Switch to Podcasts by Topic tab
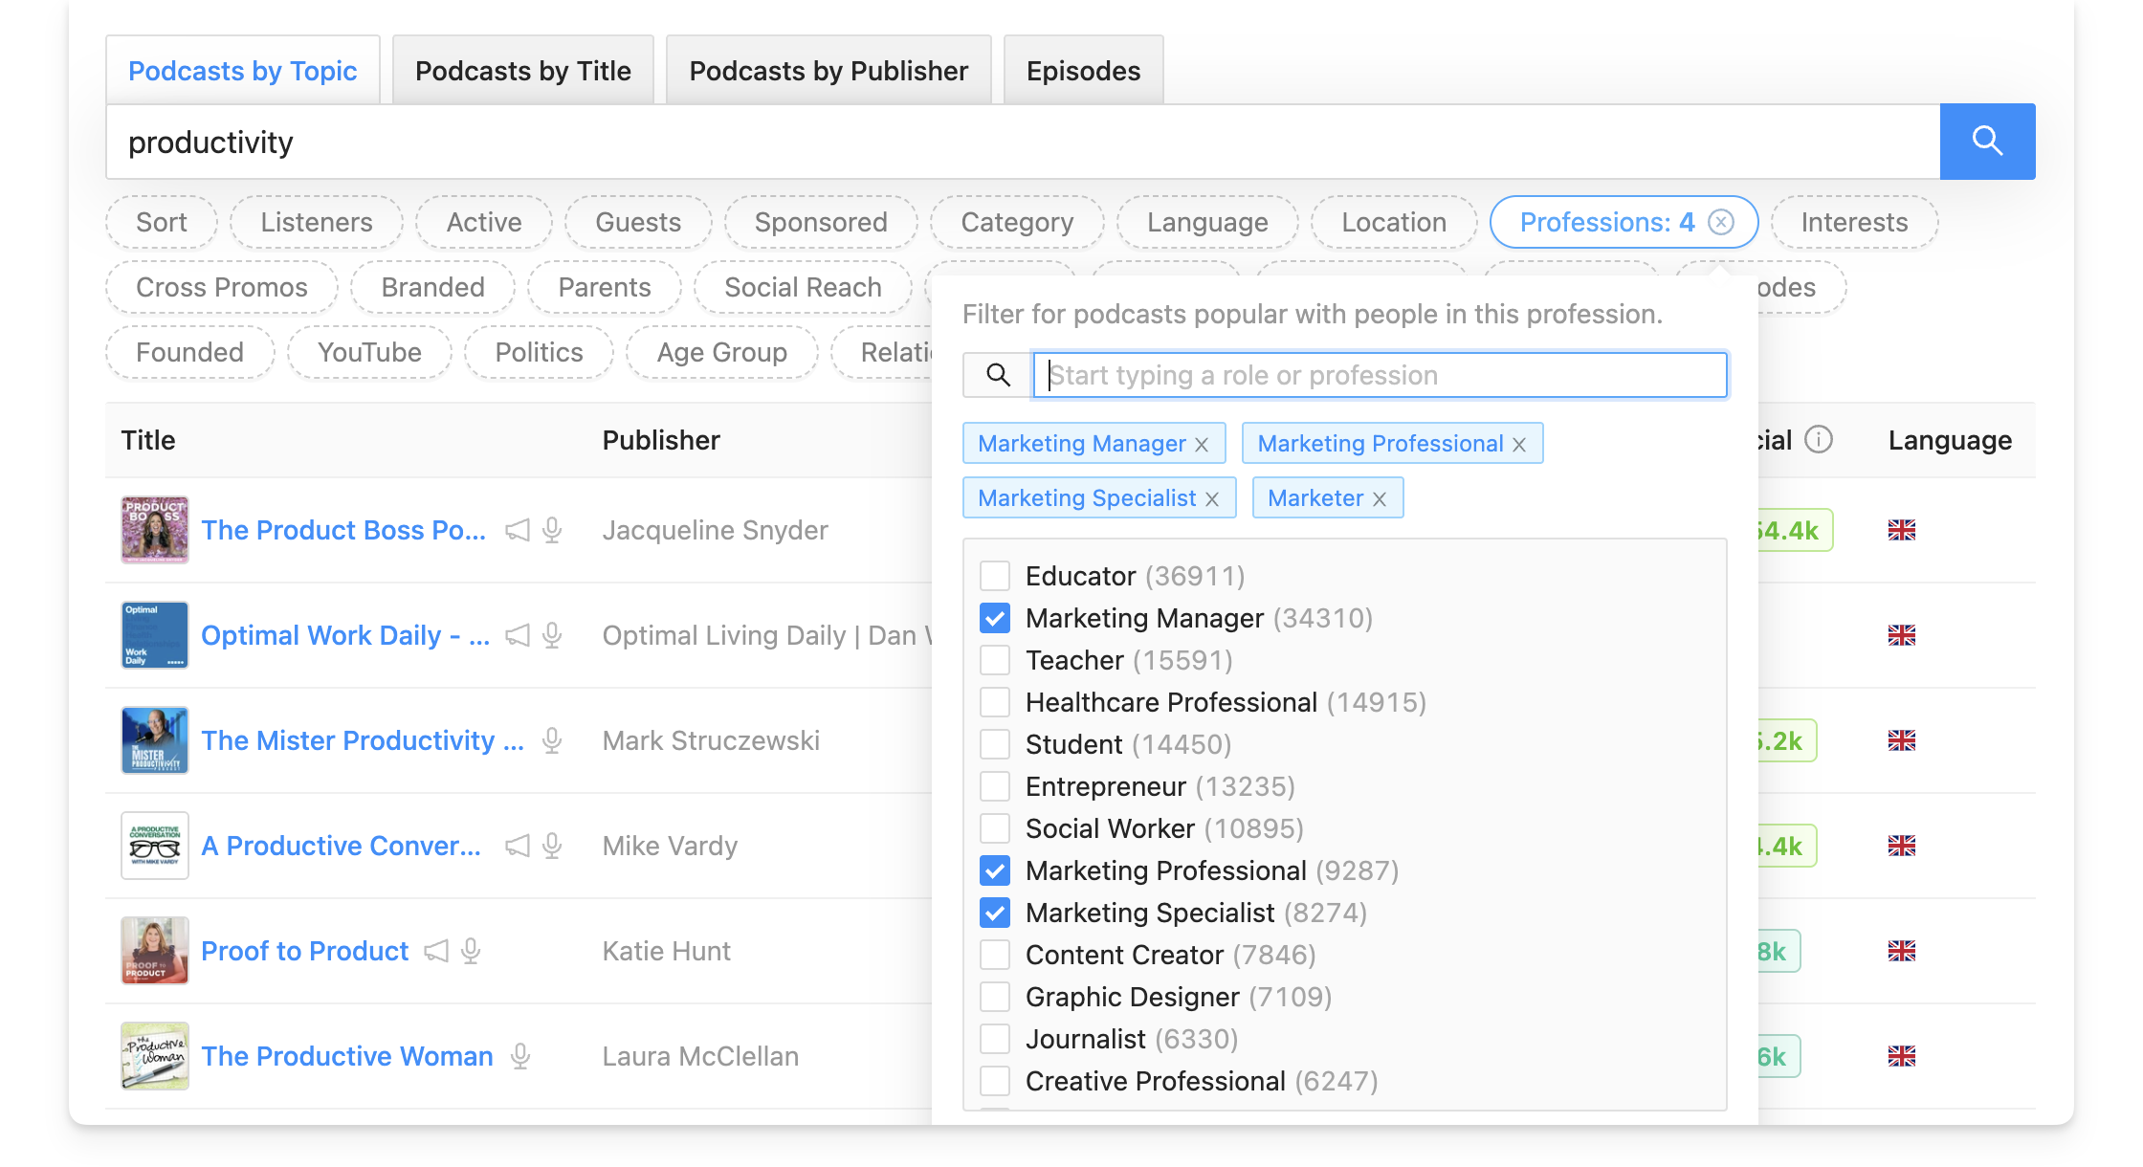This screenshot has width=2143, height=1167. click(243, 71)
